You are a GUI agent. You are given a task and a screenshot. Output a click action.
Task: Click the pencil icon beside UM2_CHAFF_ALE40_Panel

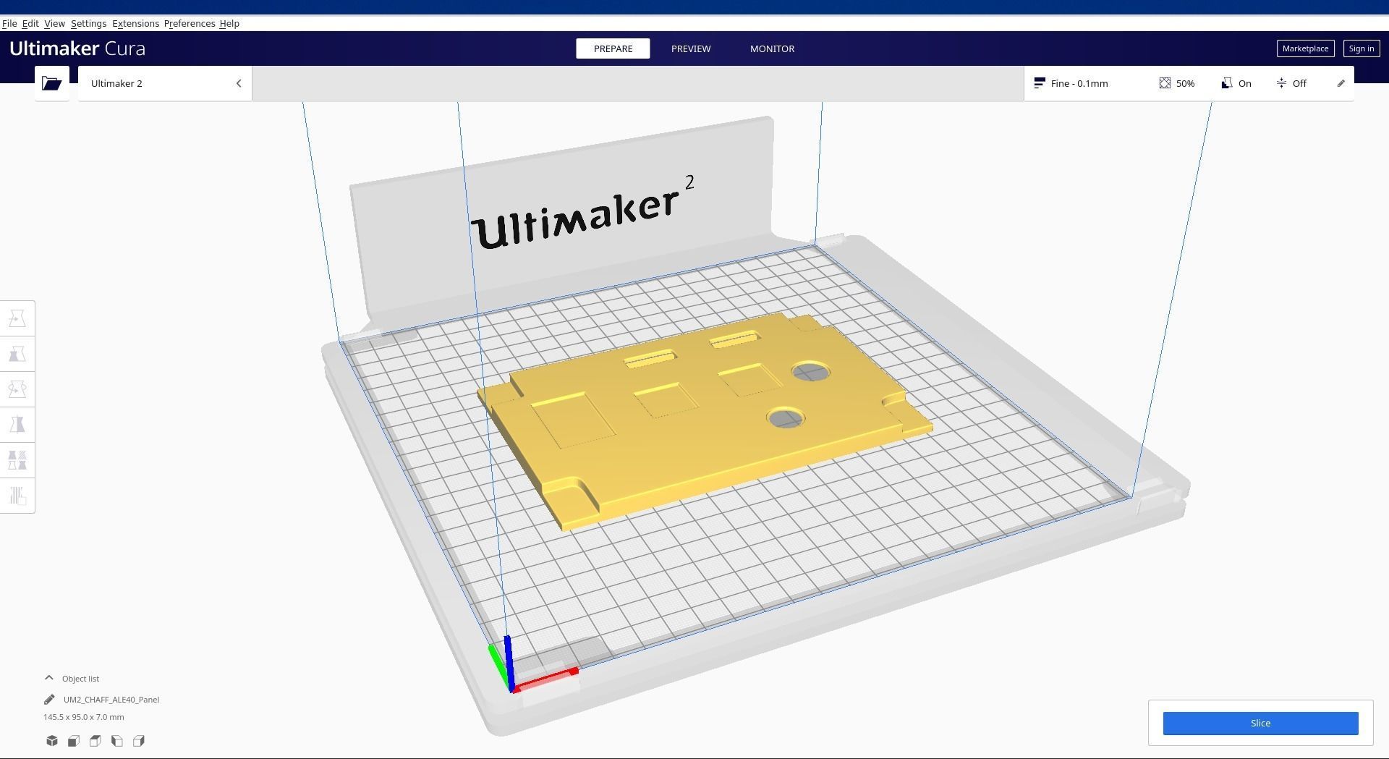click(x=49, y=700)
